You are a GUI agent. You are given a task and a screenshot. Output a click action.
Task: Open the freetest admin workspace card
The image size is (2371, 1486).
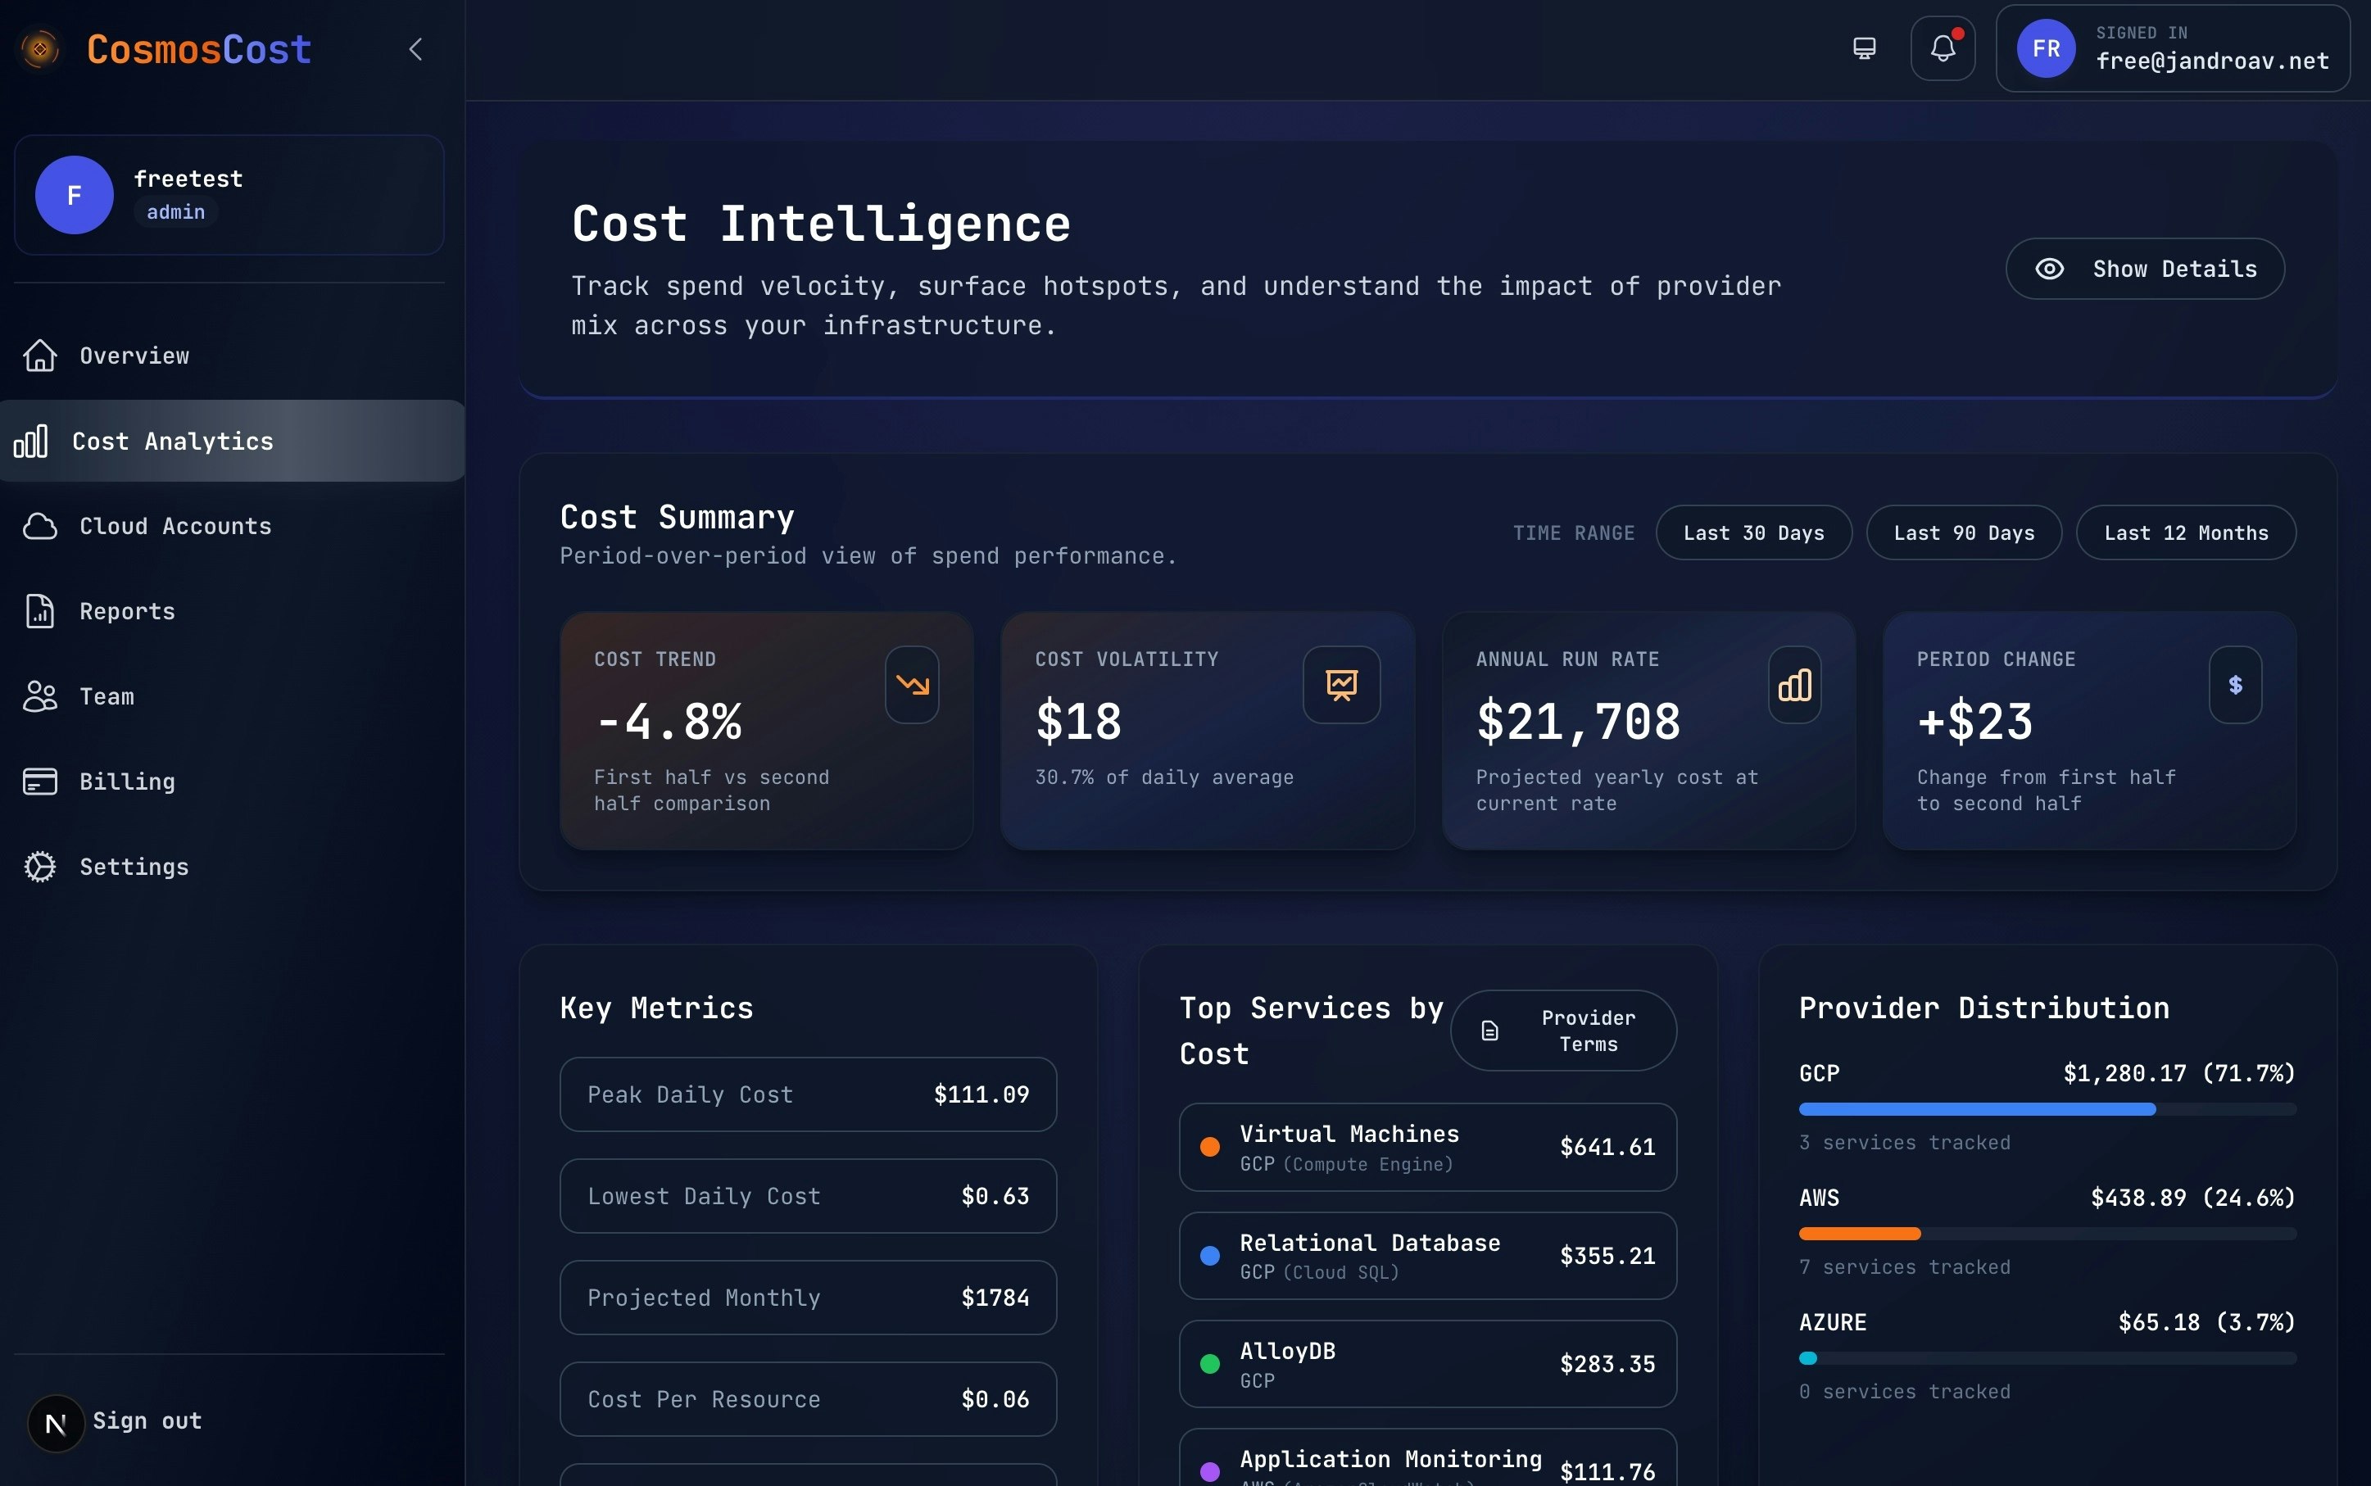228,195
